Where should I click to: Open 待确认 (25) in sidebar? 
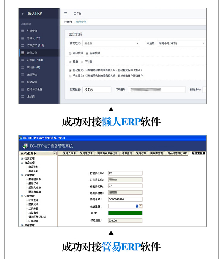(34, 38)
